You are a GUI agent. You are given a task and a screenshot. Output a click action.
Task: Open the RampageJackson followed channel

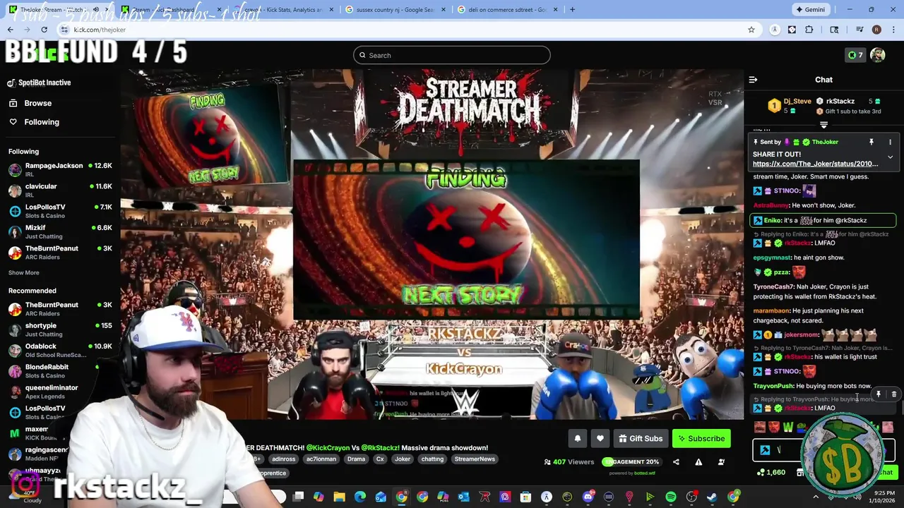click(60, 169)
